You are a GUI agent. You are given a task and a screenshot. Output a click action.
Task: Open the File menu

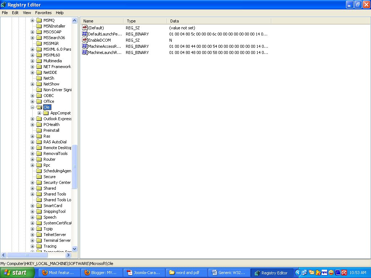click(x=5, y=13)
